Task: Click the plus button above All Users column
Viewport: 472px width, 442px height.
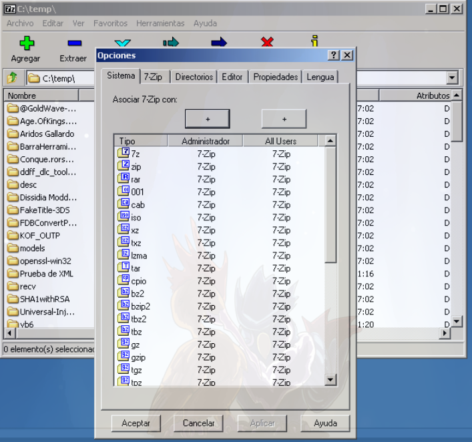Action: [284, 119]
